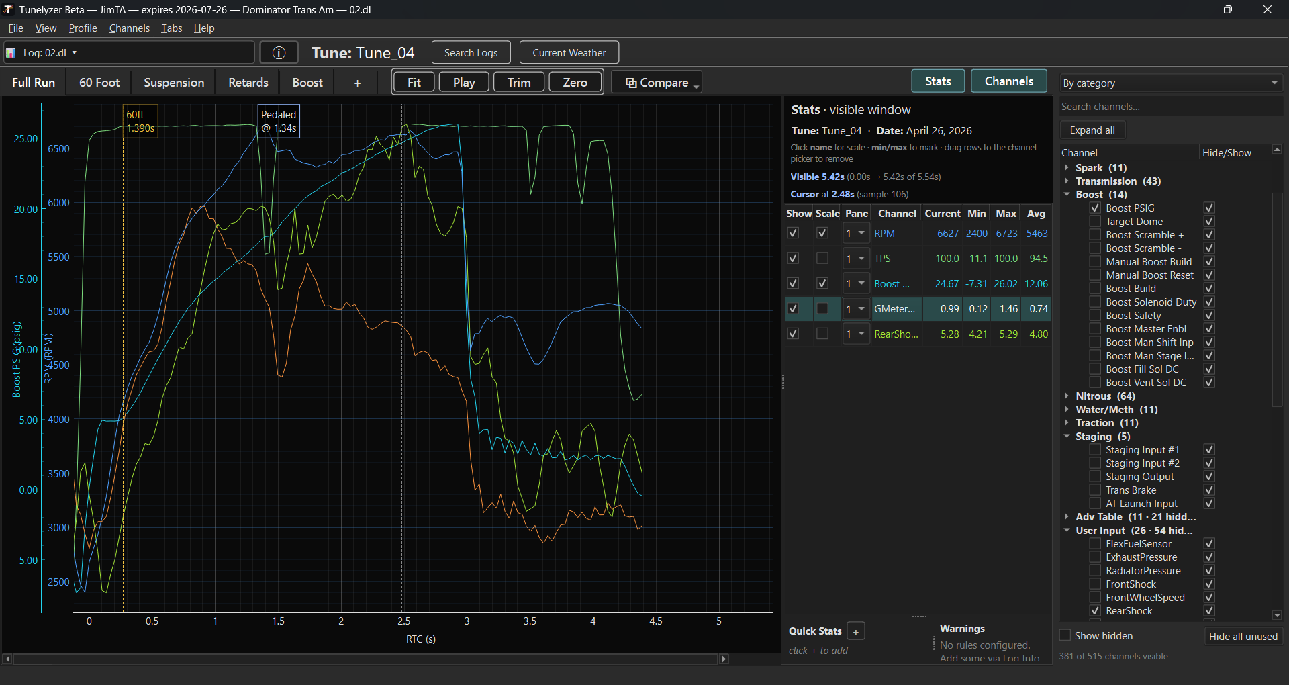The height and width of the screenshot is (685, 1289).
Task: Add a new view with the plus tab
Action: coord(356,82)
